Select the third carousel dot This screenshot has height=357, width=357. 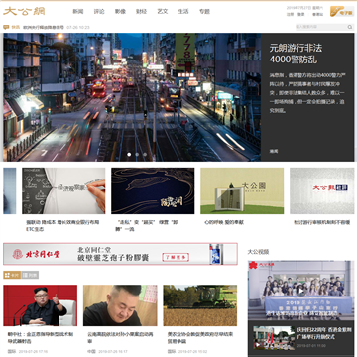pos(145,154)
